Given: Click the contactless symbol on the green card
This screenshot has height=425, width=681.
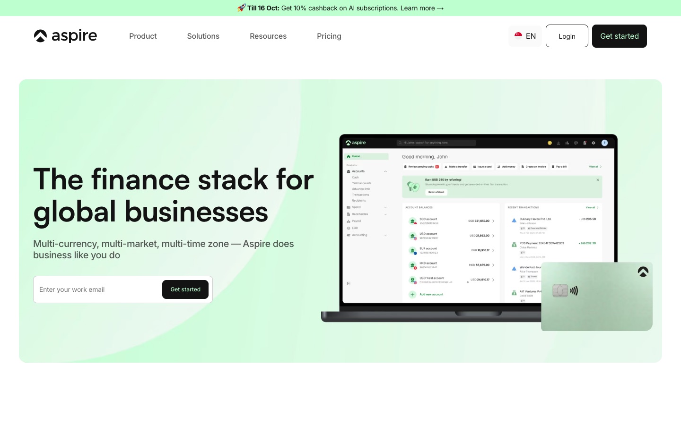Looking at the screenshot, I should click(574, 290).
